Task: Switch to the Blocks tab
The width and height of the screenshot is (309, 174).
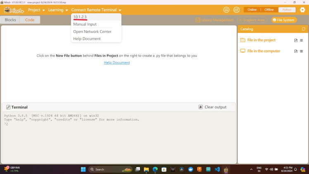Action: (x=10, y=20)
